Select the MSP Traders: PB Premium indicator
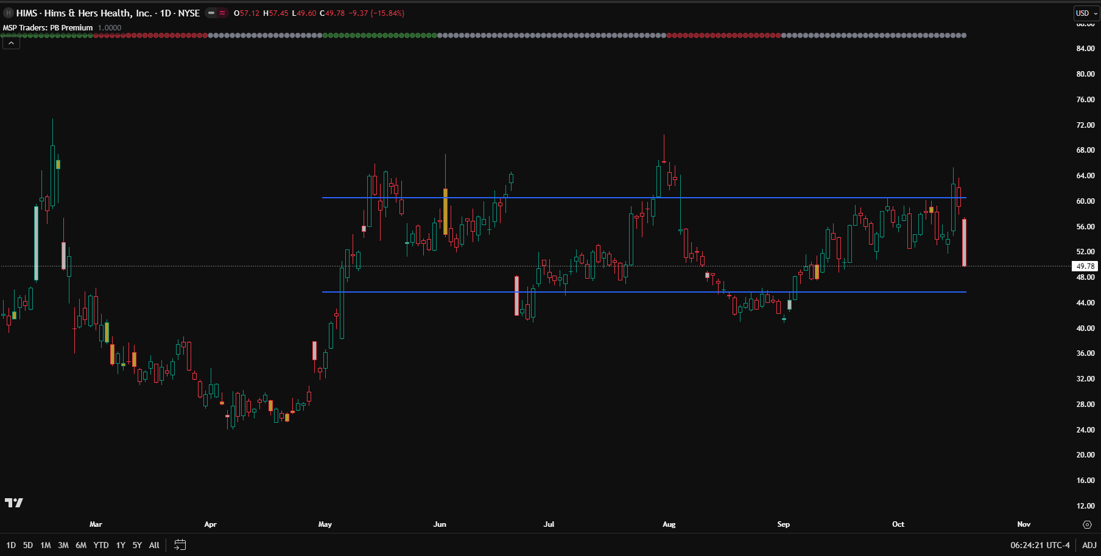 (48, 27)
